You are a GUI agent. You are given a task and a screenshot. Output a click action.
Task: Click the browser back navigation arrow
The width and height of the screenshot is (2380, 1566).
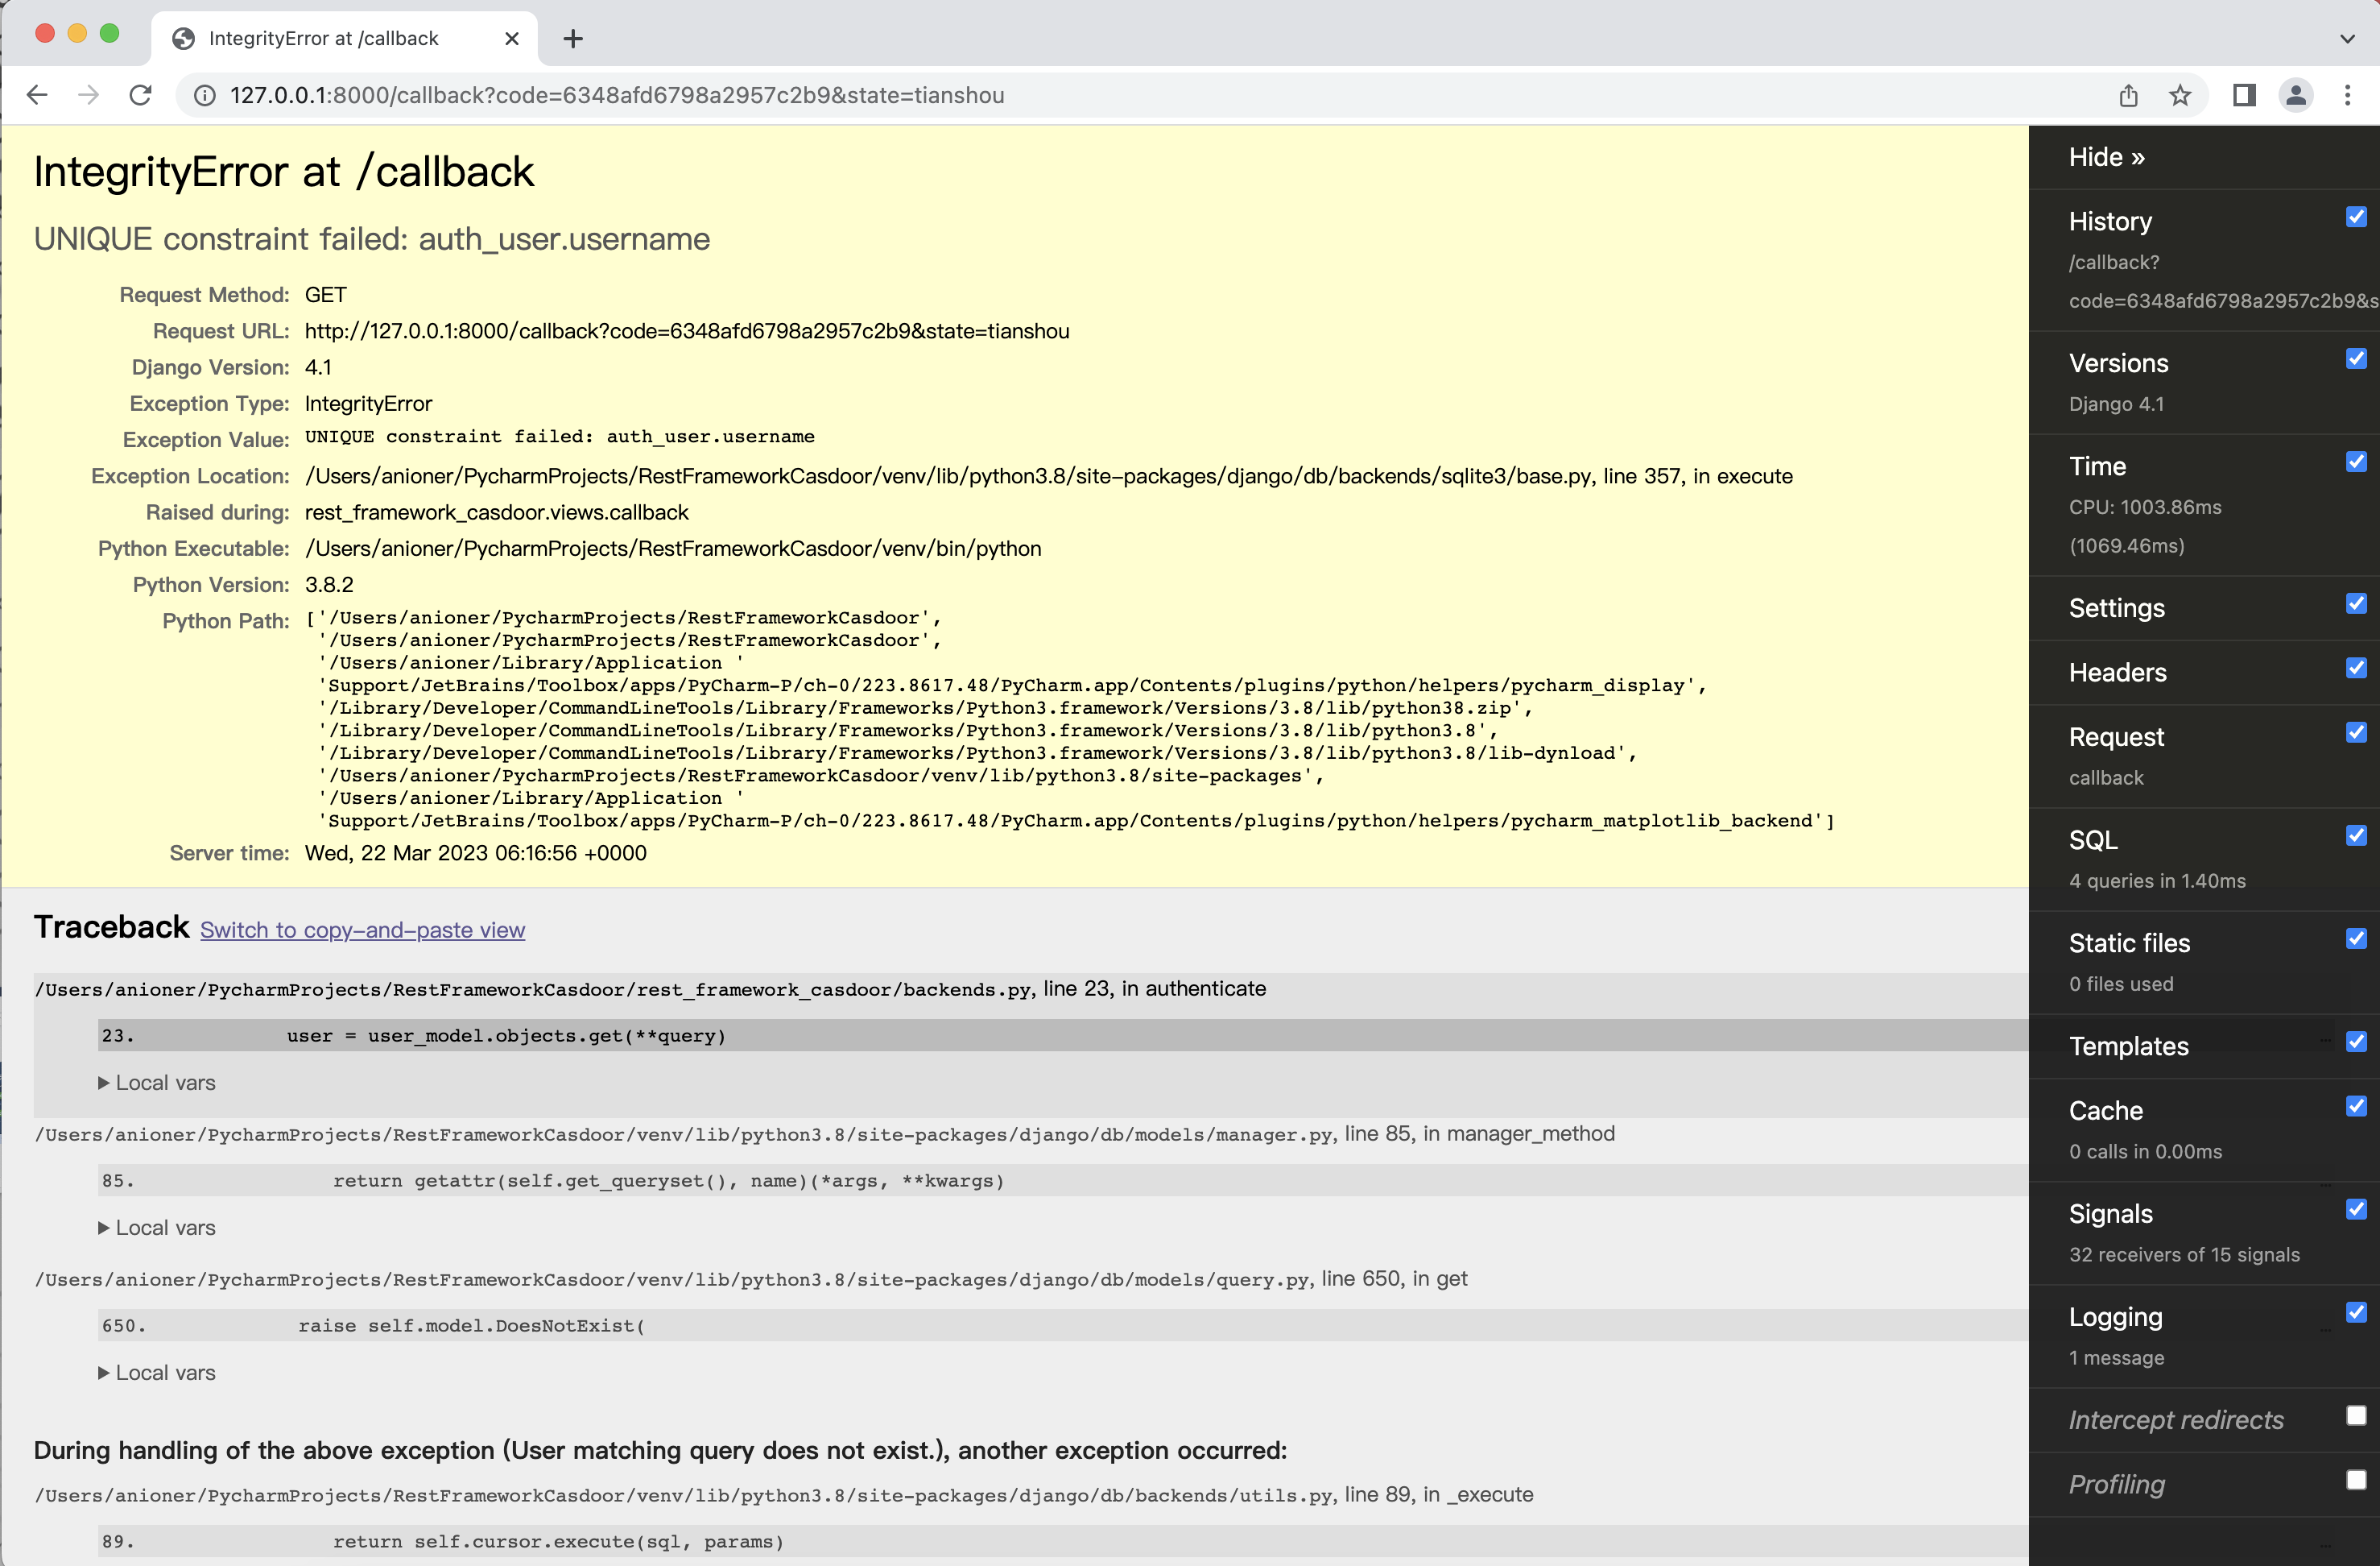tap(37, 94)
